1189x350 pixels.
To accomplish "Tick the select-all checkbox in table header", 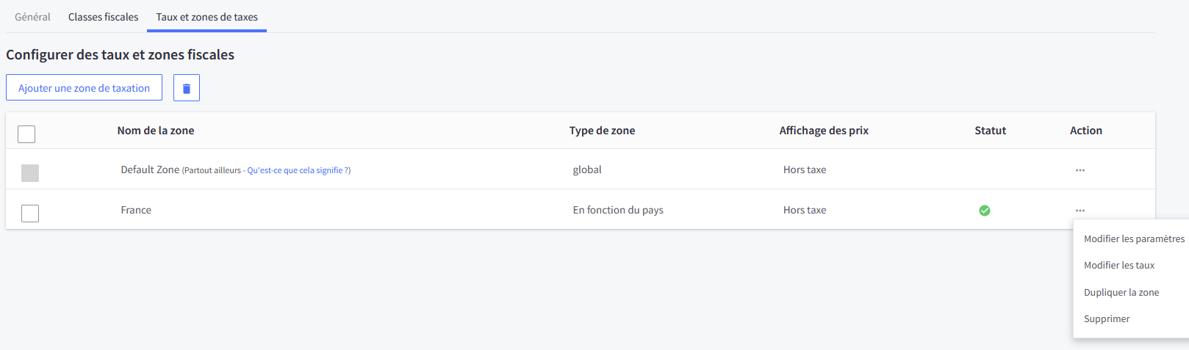I will 26,134.
